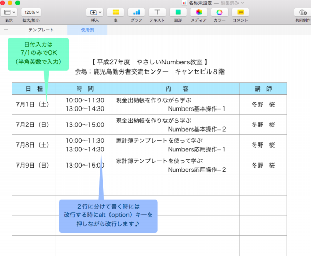Select the 7月2日 row 13:00〜15:00 cell
Viewport: 311px width, 256px height.
[x=85, y=124]
